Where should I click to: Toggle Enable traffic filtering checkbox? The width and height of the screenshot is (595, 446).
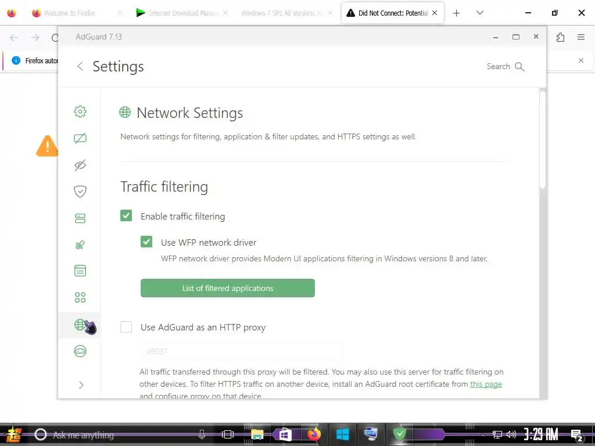pyautogui.click(x=126, y=216)
